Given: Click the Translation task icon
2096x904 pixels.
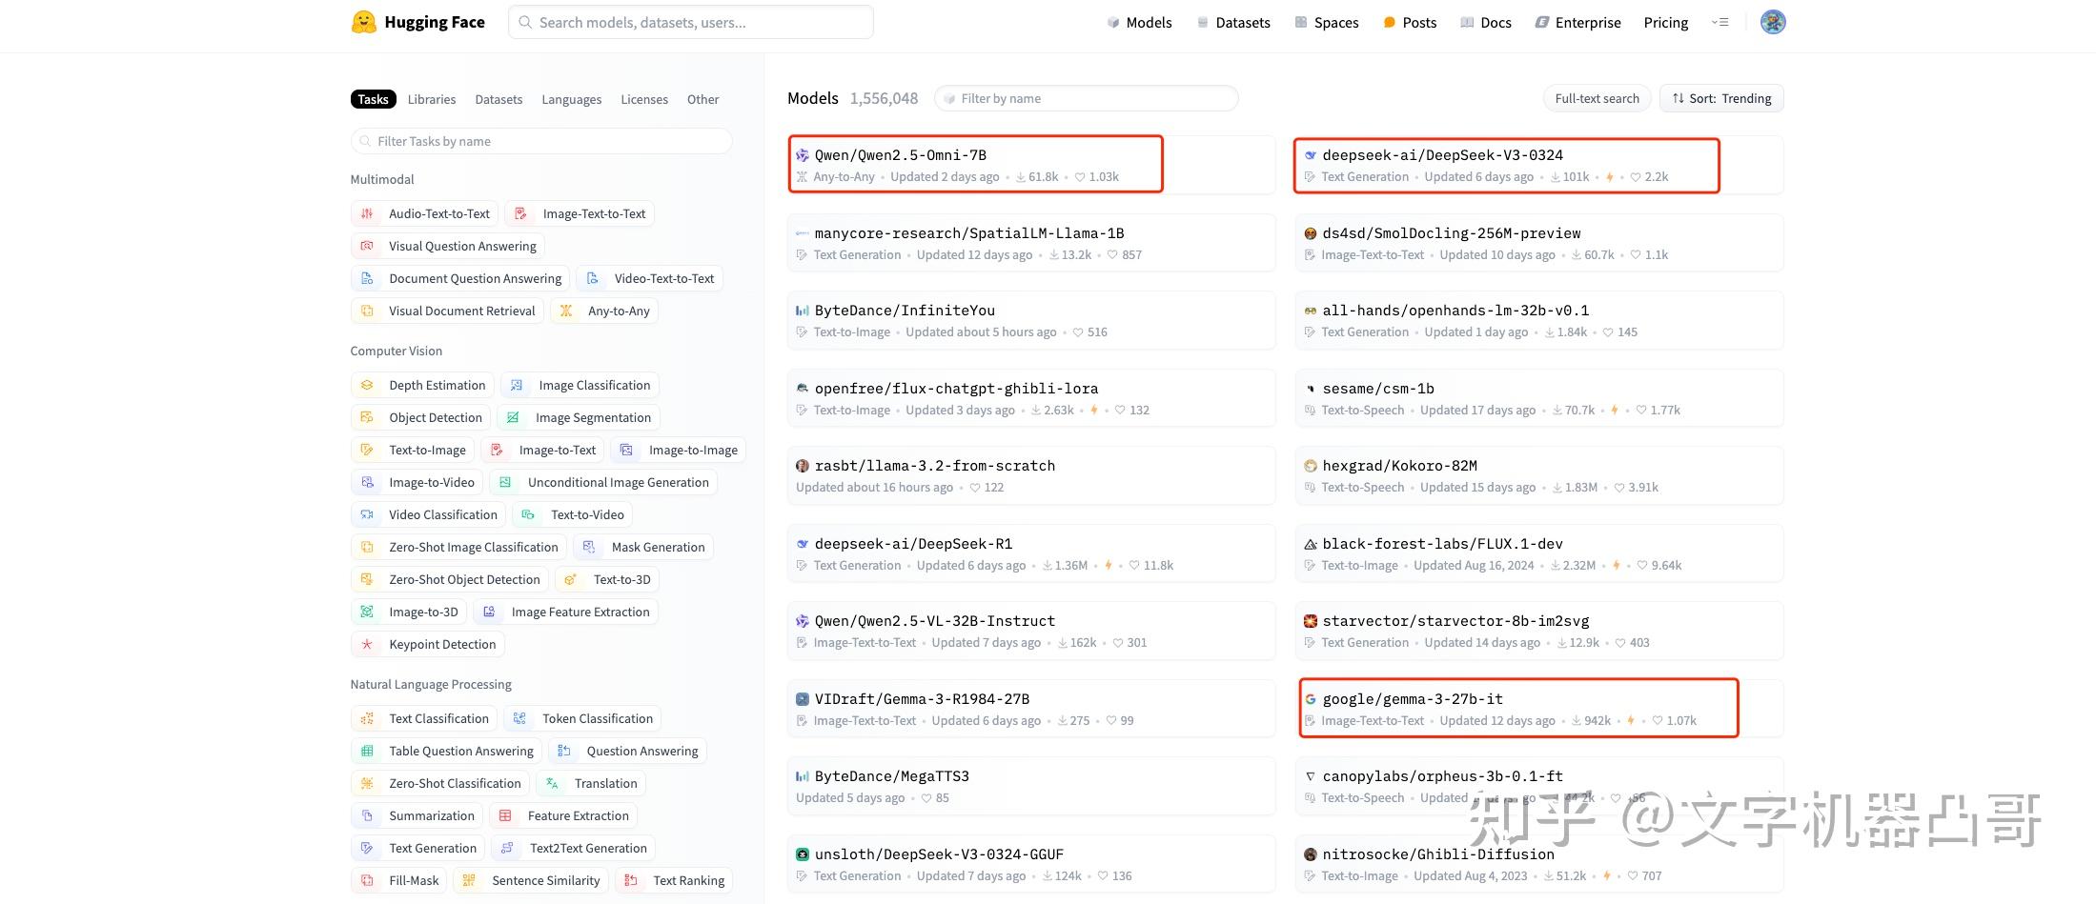Looking at the screenshot, I should (552, 783).
